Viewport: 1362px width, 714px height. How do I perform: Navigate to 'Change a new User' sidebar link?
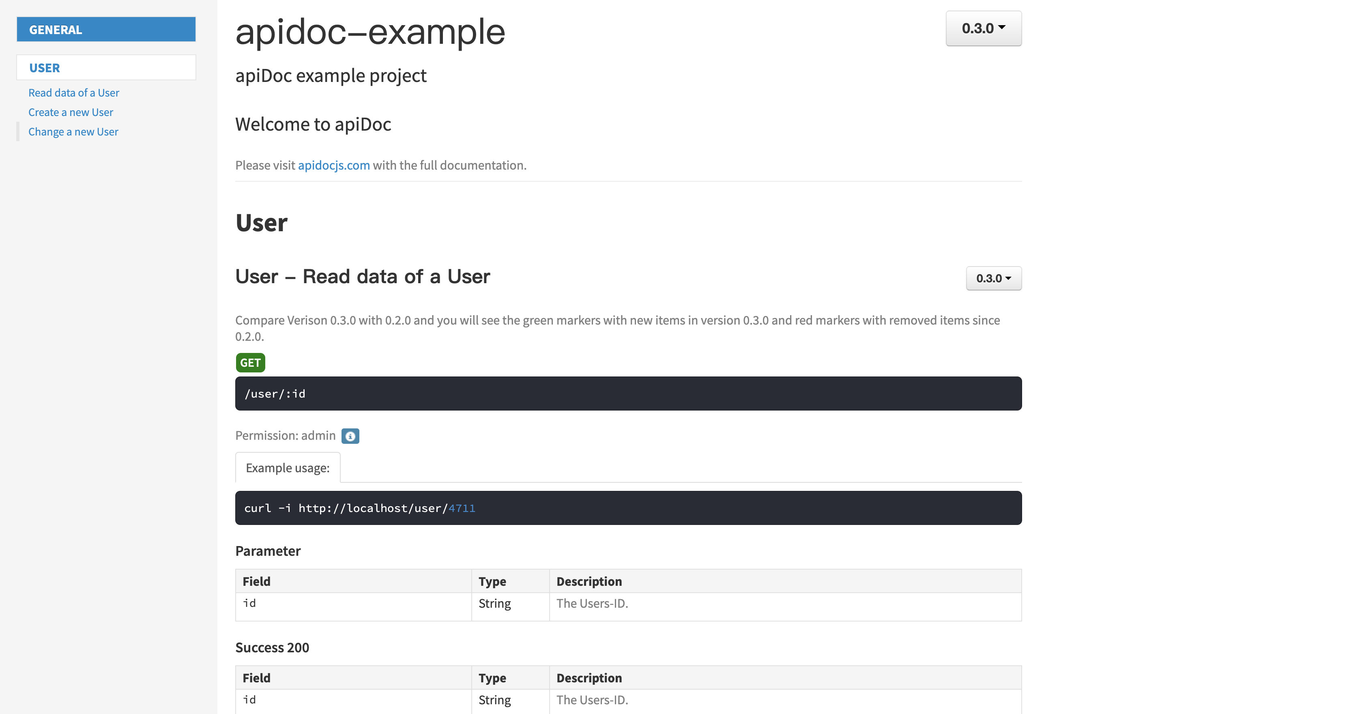point(73,132)
